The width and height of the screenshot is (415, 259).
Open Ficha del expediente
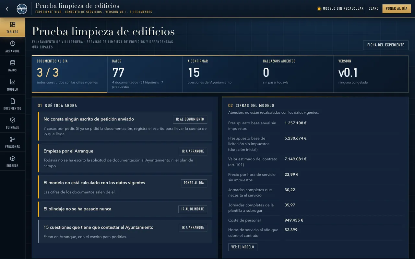click(x=386, y=45)
